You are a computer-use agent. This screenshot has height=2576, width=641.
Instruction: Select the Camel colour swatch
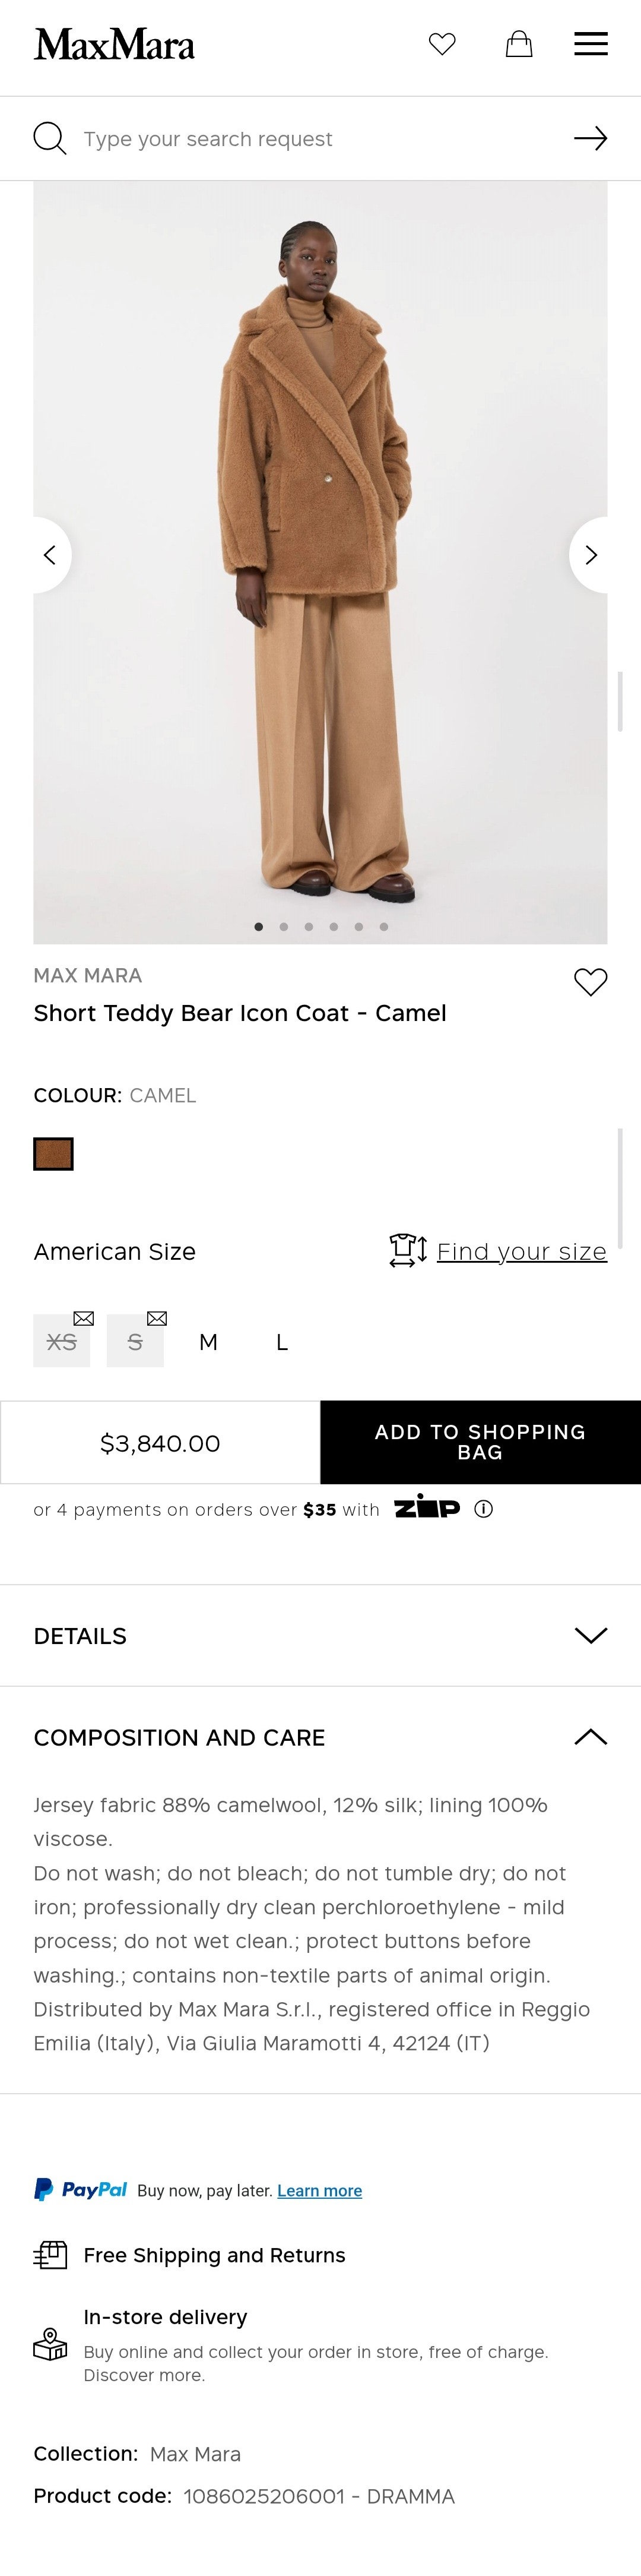click(54, 1154)
